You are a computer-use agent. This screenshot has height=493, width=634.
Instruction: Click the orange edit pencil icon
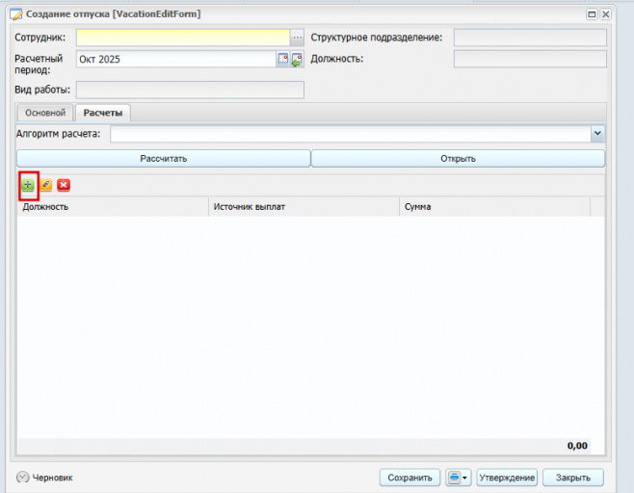click(x=45, y=185)
